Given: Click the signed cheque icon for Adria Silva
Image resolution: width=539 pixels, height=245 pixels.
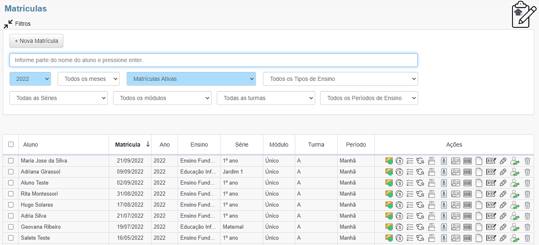Looking at the screenshot, I should [x=491, y=216].
